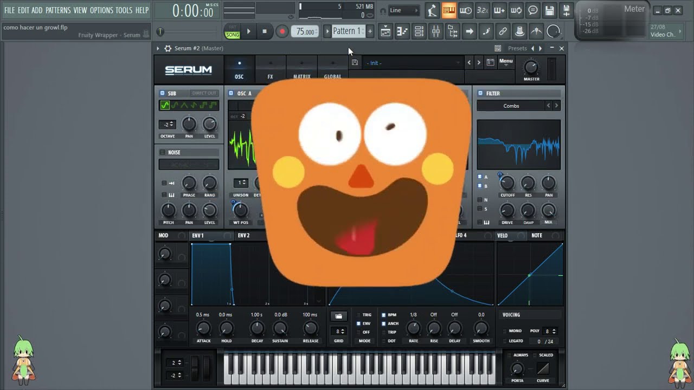Viewport: 694px width, 390px height.
Task: Switch to Serum FX tab
Action: coord(270,70)
